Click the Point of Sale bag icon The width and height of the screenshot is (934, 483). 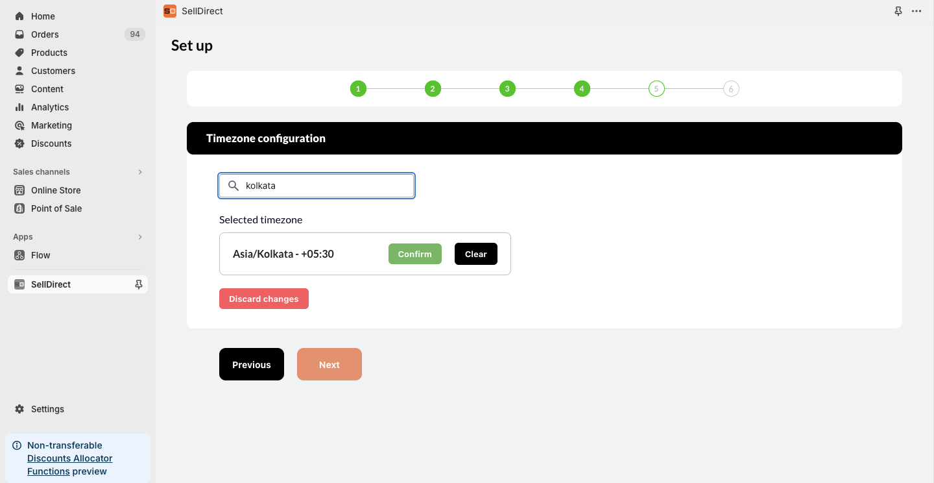tap(19, 208)
